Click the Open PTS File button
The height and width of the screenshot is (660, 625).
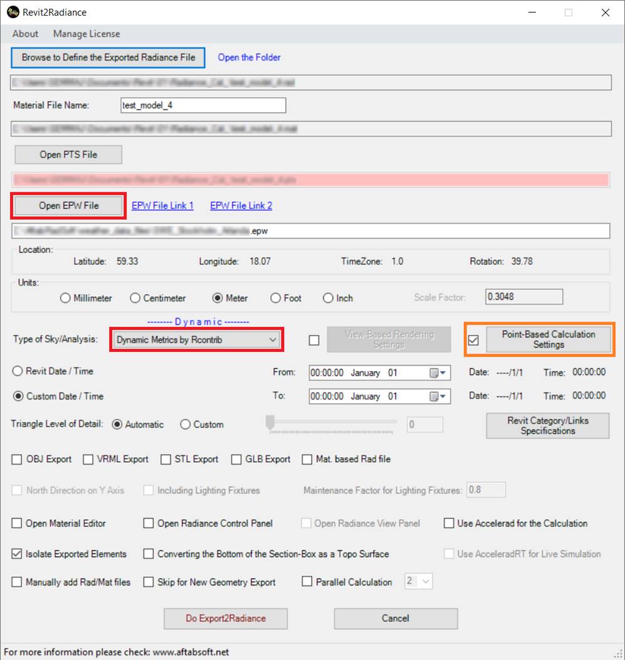coord(68,155)
